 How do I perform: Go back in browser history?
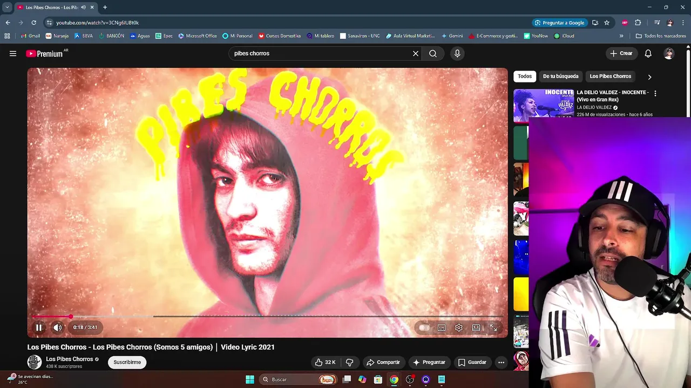coord(8,23)
